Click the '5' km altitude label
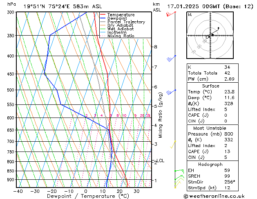 click(156, 106)
